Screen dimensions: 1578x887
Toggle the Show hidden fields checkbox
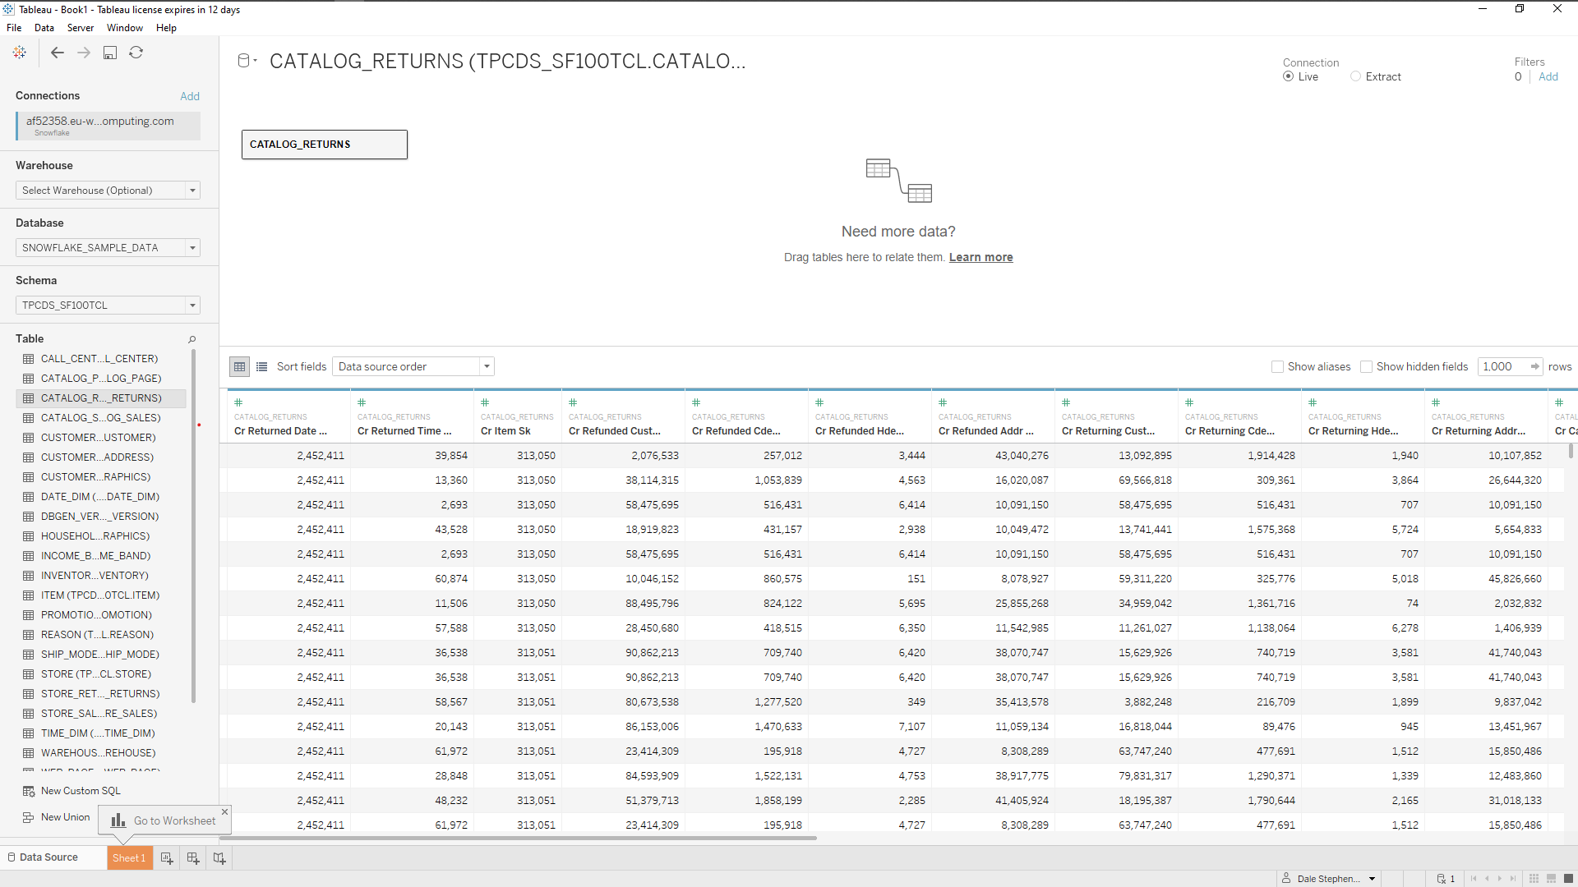[1367, 366]
